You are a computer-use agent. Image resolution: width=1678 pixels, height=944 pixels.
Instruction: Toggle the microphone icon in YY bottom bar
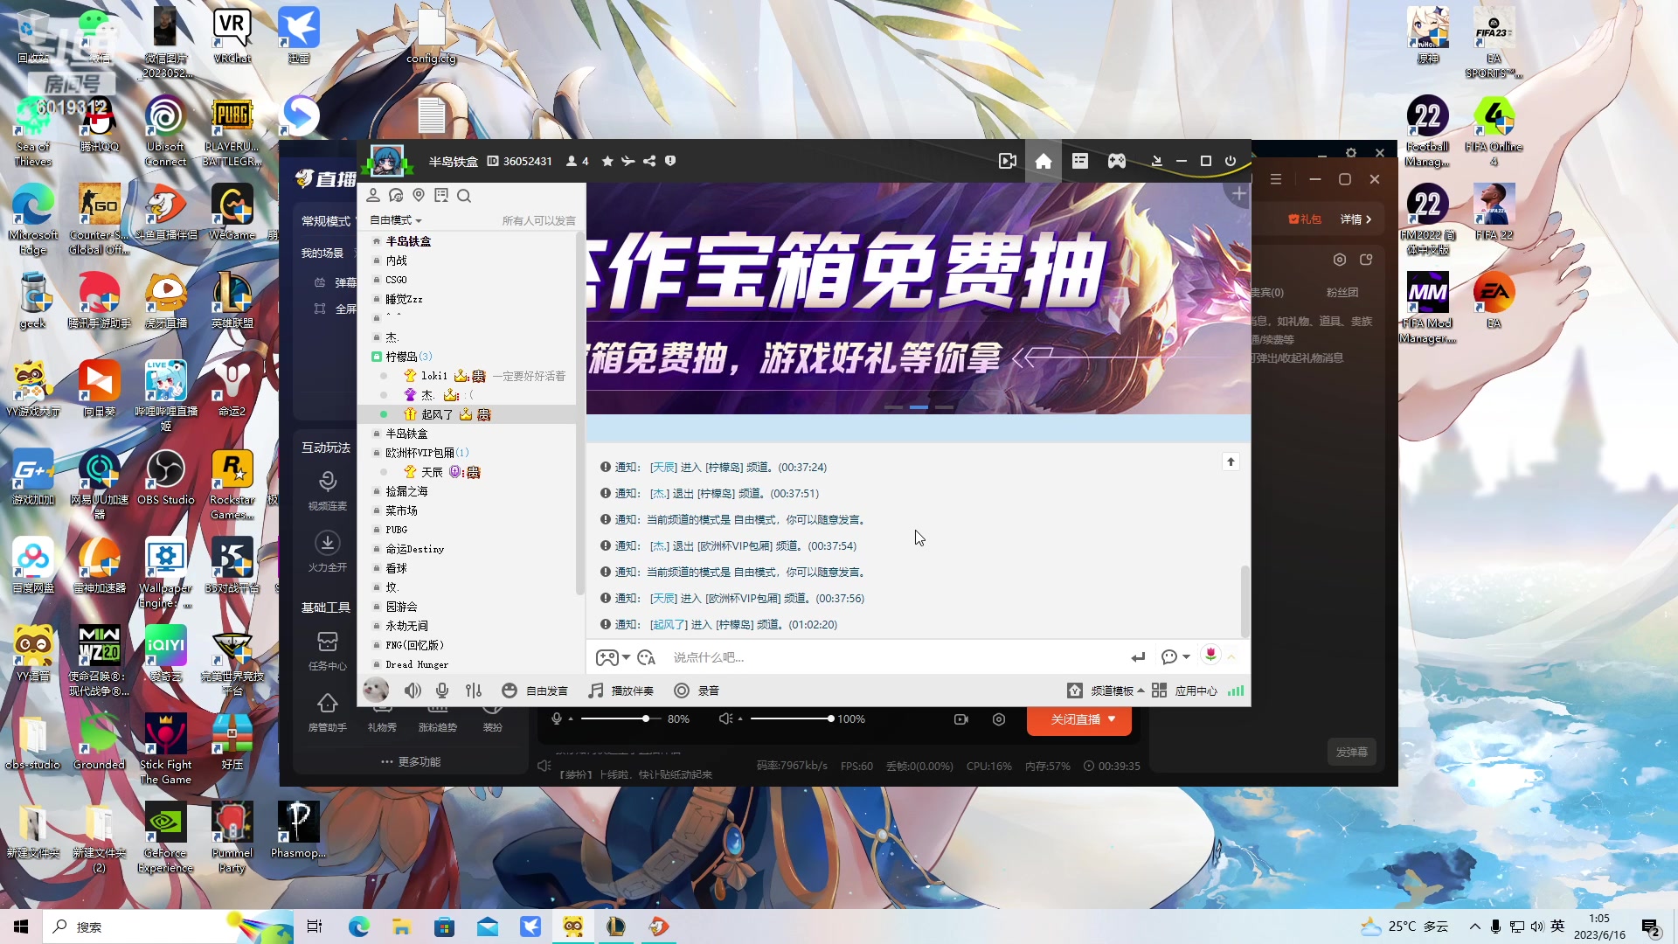tap(442, 691)
